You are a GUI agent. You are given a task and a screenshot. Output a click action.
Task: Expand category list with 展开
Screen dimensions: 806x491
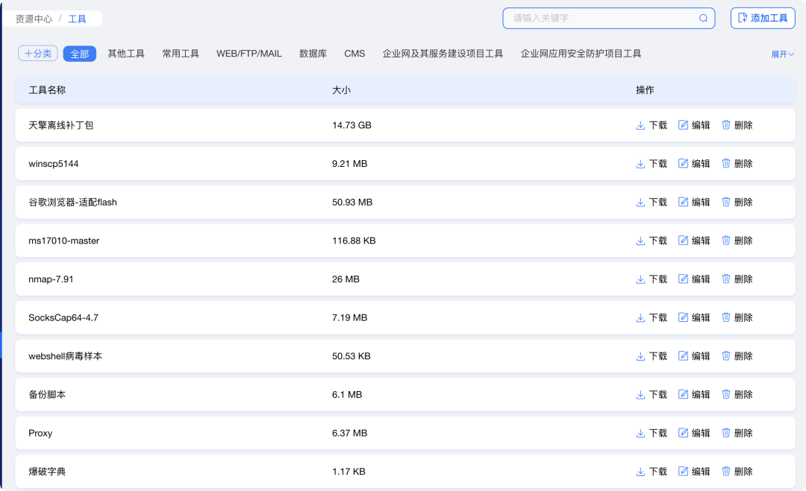(x=782, y=54)
